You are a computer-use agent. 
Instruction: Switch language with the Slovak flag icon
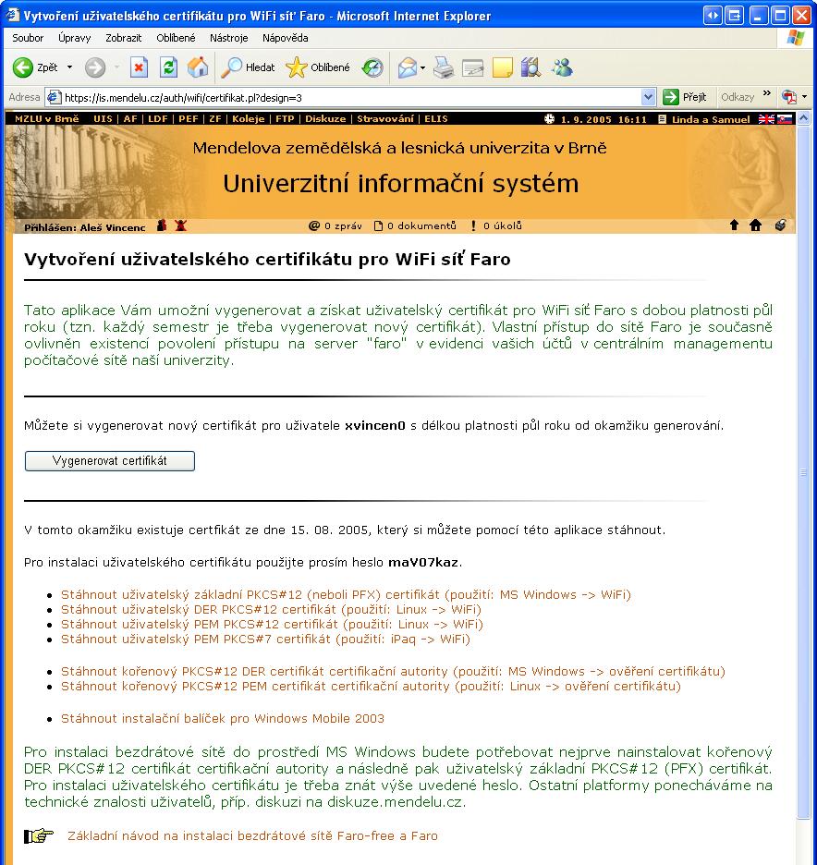coord(785,118)
